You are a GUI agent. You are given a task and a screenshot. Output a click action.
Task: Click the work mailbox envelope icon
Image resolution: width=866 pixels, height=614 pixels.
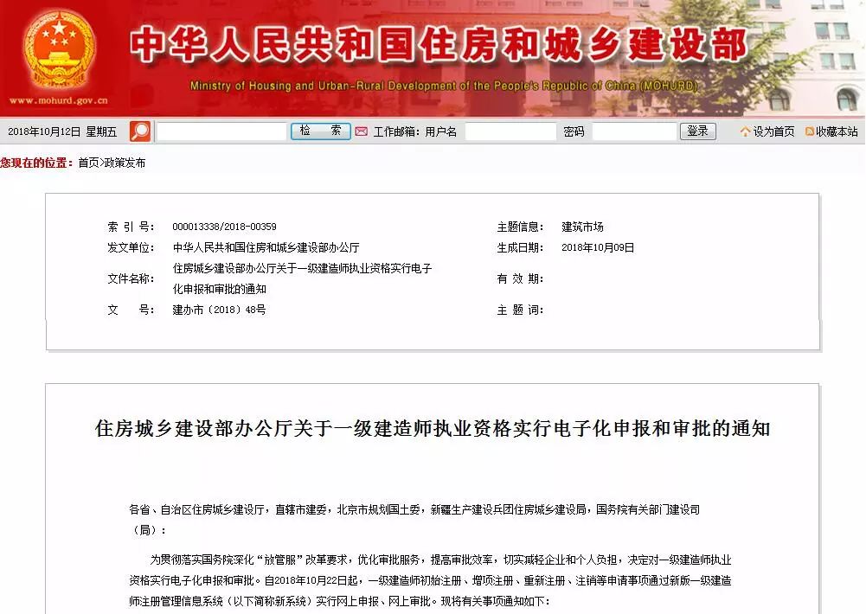click(x=362, y=131)
